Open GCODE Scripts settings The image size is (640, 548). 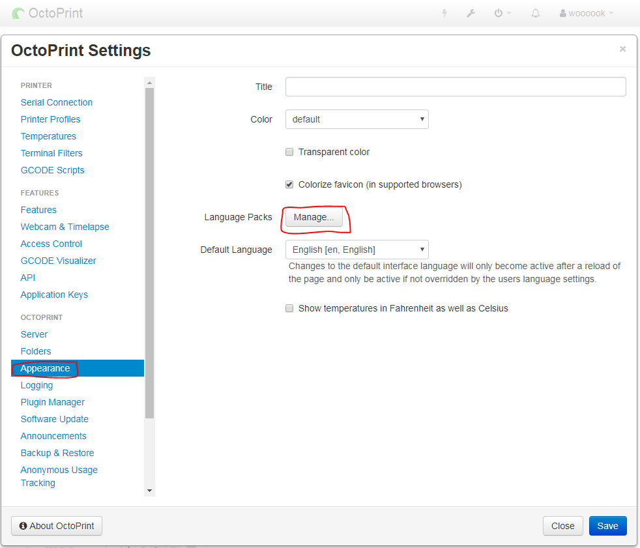(x=53, y=170)
